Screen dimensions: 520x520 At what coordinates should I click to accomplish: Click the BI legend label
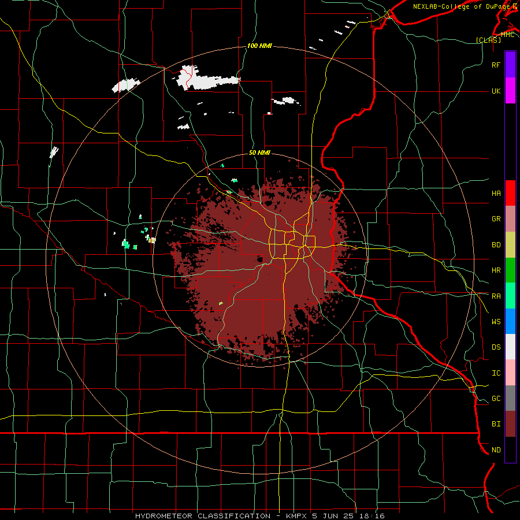click(496, 424)
